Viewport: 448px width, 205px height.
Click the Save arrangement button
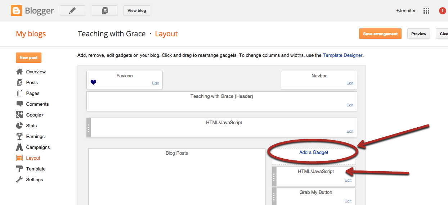pyautogui.click(x=380, y=34)
